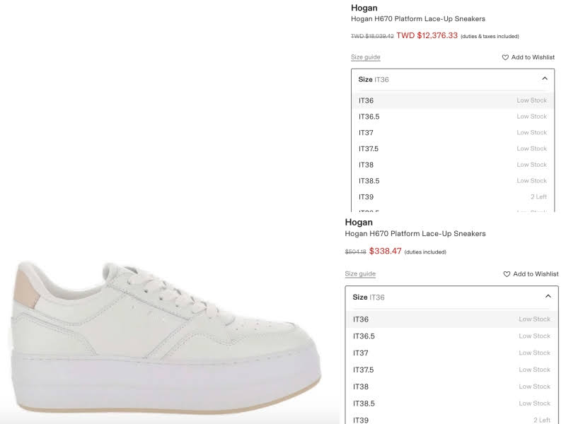Click the upper Size IT36 dropdown header
566x424 pixels.
point(453,79)
